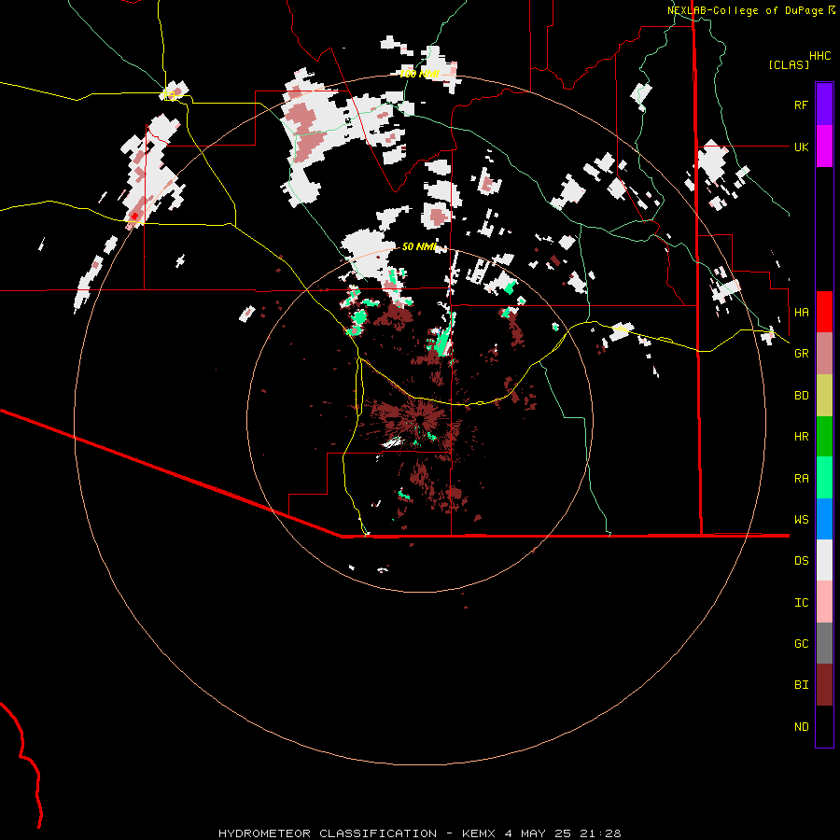840x840 pixels.
Task: Click the ND legend label
Action: (801, 727)
